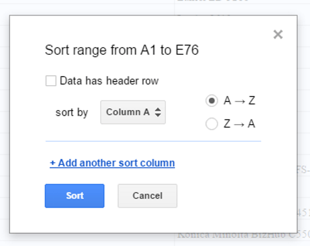Select the Z → A descending radio button
310x246 pixels.
[211, 124]
